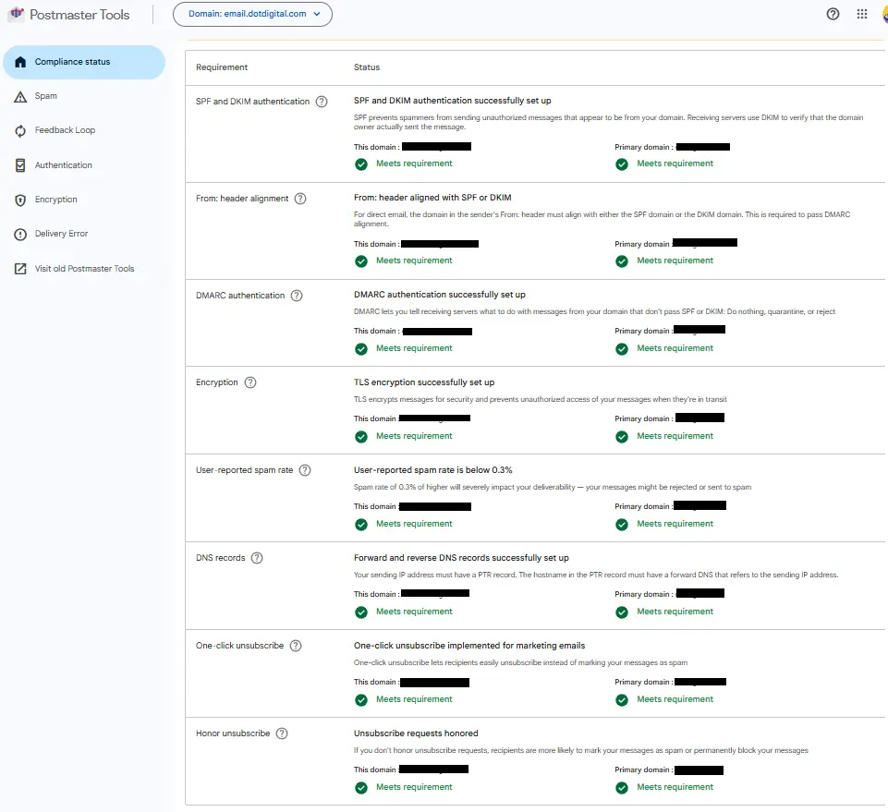Viewport: 888px width, 812px height.
Task: Click help icon beside DMARC authentication
Action: click(297, 296)
